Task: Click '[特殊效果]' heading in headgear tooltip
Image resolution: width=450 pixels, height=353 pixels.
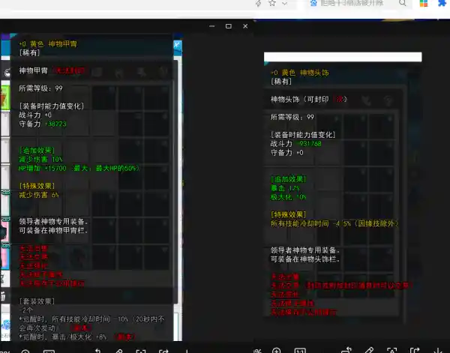Action: click(288, 215)
